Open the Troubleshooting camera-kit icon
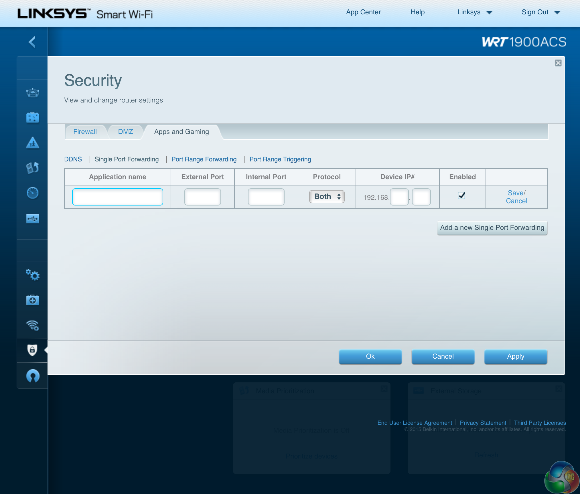 [x=32, y=300]
